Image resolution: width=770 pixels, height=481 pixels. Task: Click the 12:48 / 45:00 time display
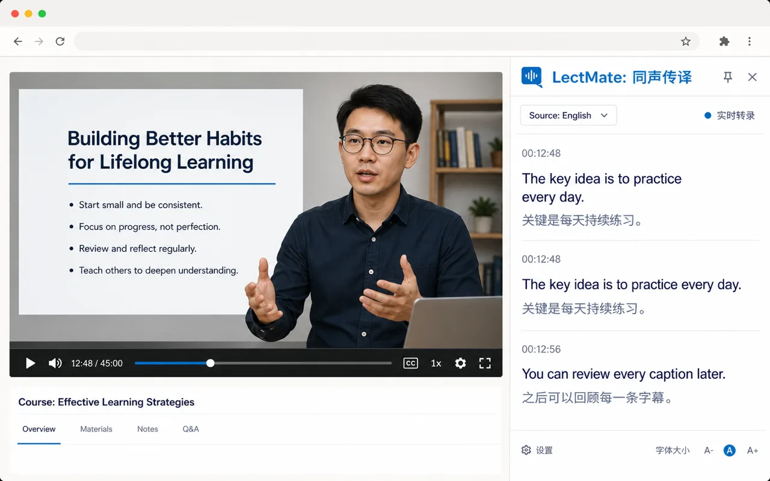[97, 363]
